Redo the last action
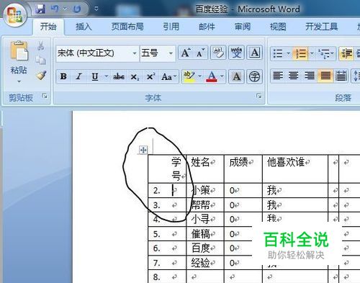 point(77,9)
